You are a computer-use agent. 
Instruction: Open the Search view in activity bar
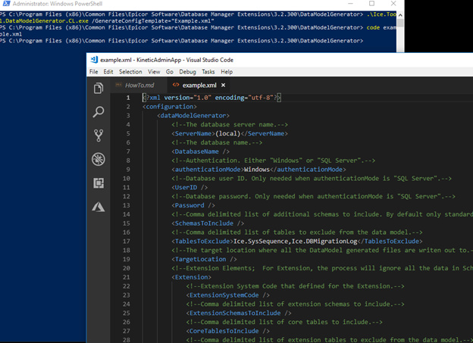99,112
